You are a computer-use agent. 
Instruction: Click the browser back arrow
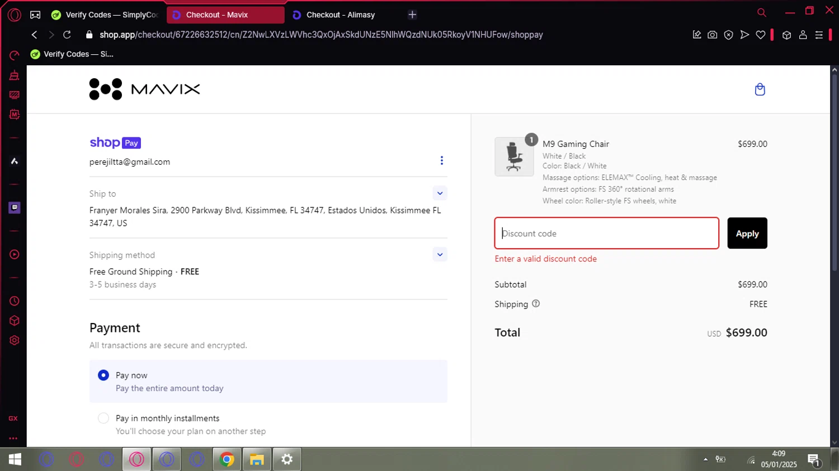(x=35, y=35)
